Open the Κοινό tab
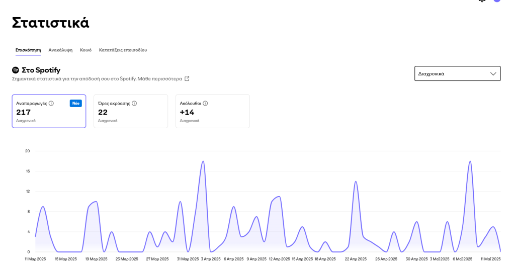515x269 pixels. (85, 50)
